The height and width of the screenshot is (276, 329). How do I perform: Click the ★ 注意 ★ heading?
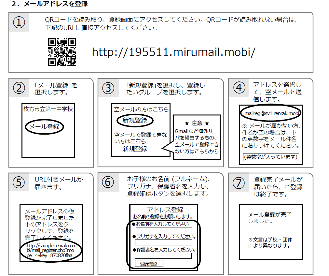(197, 123)
